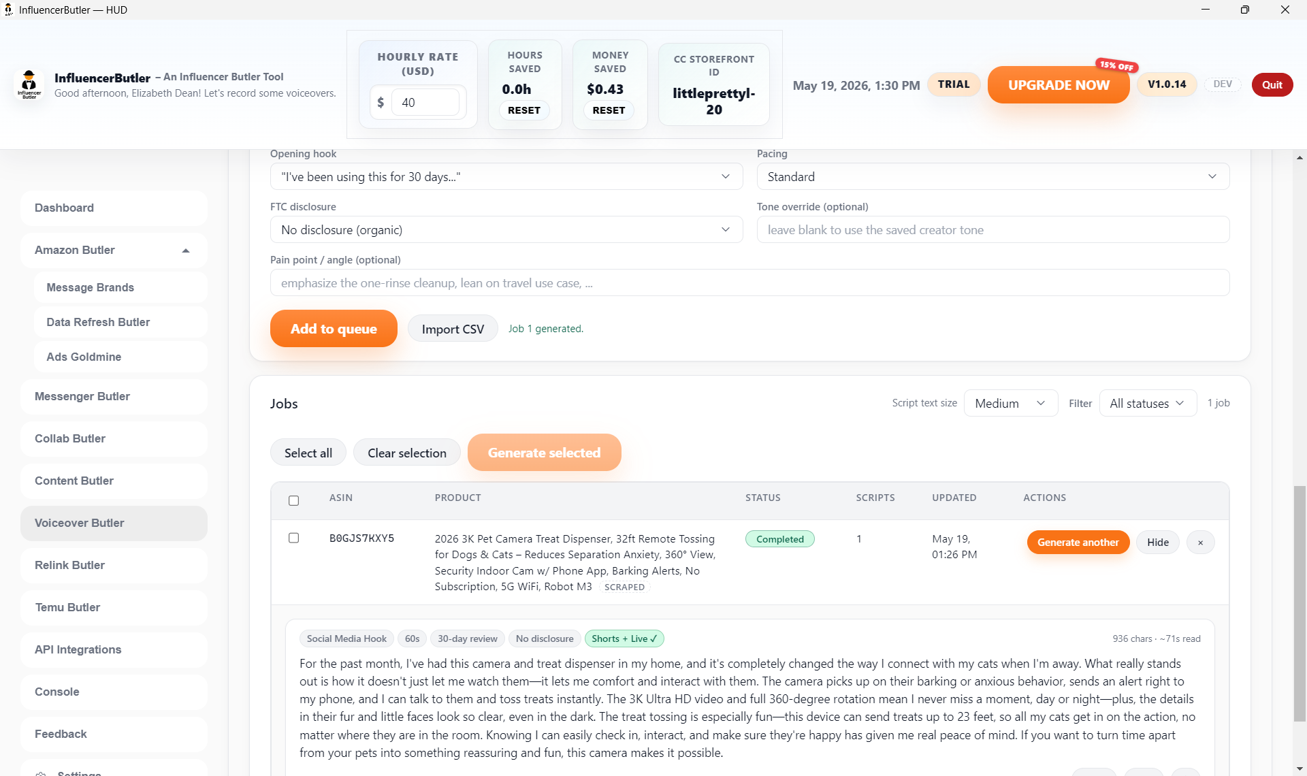Click the UPDATED column header
The height and width of the screenshot is (776, 1307).
pyautogui.click(x=954, y=498)
